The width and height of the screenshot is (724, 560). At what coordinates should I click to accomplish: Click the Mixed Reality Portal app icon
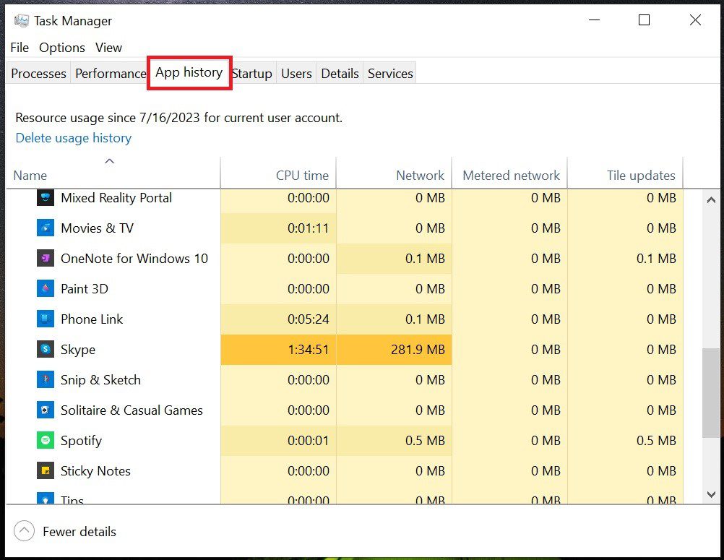[46, 197]
